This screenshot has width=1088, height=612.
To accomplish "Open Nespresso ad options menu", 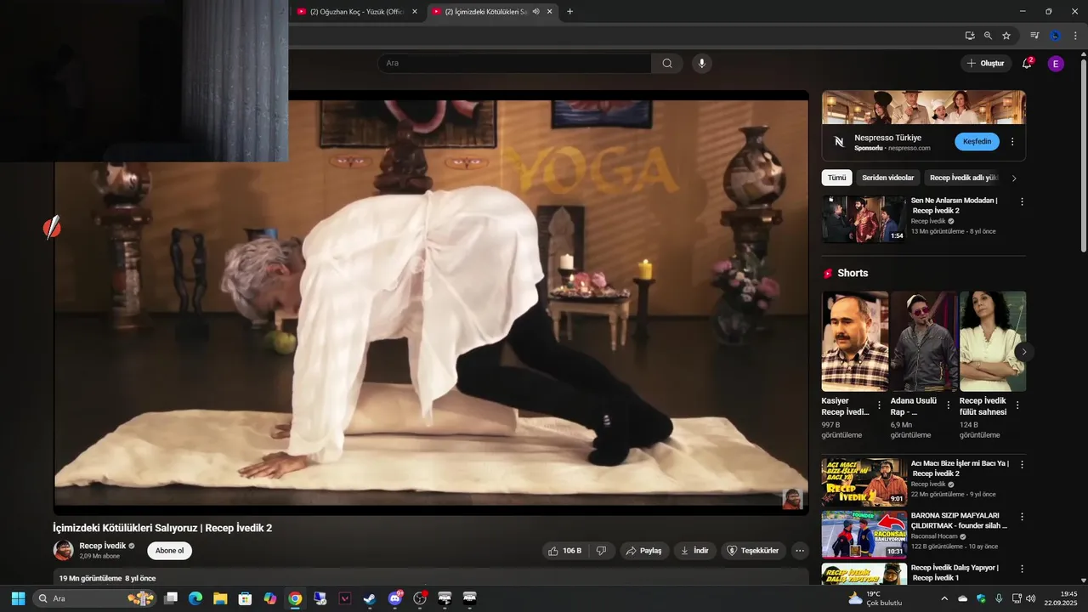I will point(1012,142).
